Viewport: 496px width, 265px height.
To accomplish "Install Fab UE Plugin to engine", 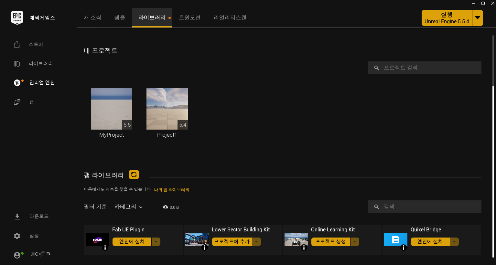I will tap(132, 242).
